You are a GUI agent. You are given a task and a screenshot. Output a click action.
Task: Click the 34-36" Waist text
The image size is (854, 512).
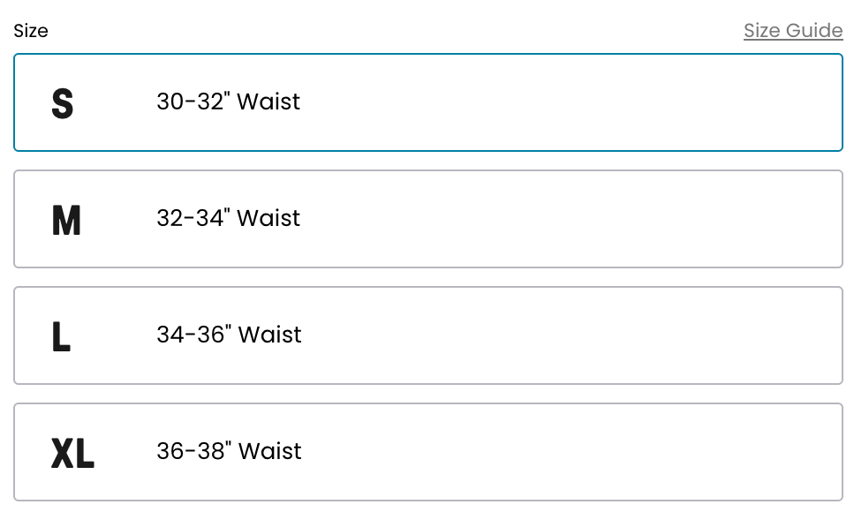(229, 335)
